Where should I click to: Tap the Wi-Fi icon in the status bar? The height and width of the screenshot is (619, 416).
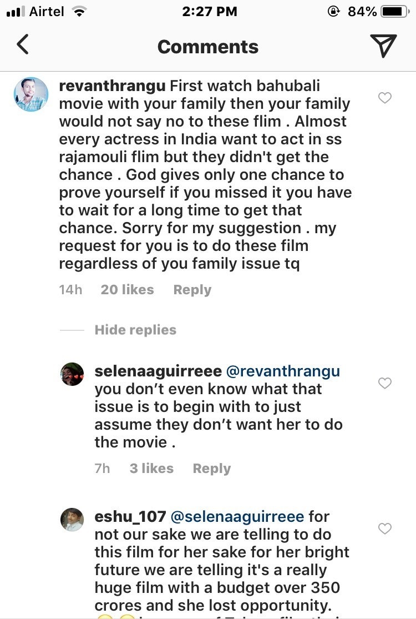coord(80,11)
